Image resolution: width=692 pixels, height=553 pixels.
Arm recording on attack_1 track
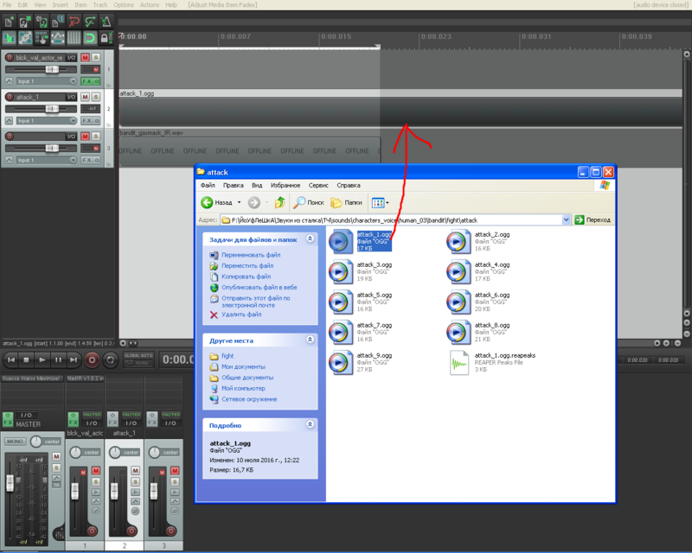[x=10, y=97]
